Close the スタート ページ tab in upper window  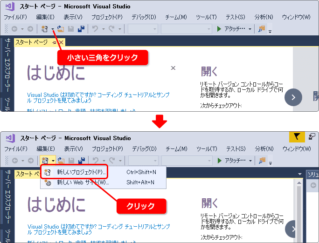[61, 42]
